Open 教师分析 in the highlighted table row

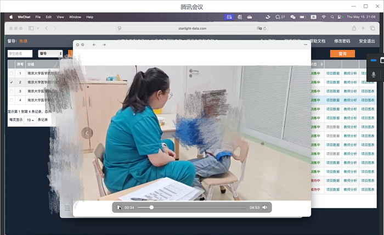pos(350,100)
